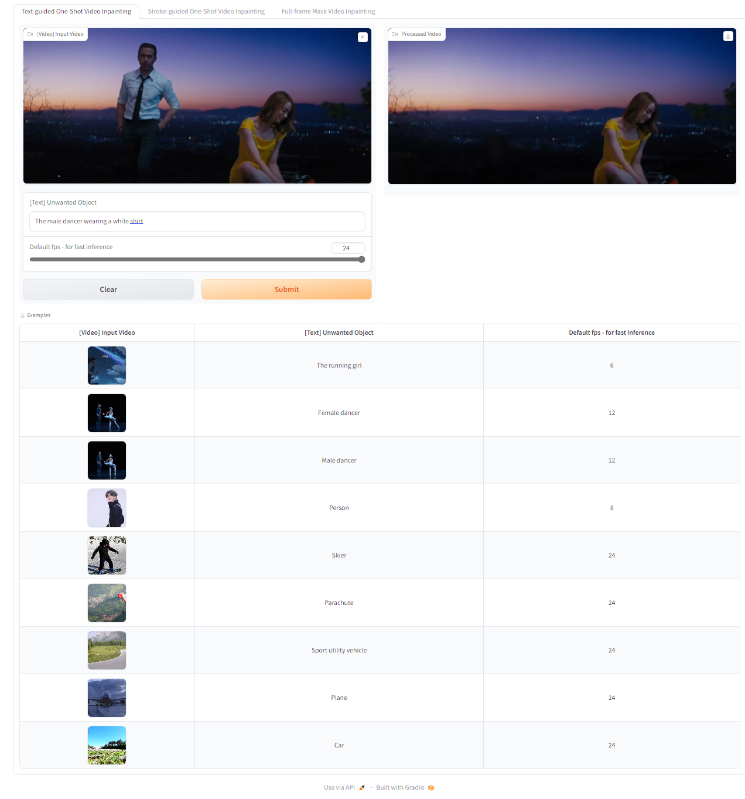Click the text 'Skier'

339,555
